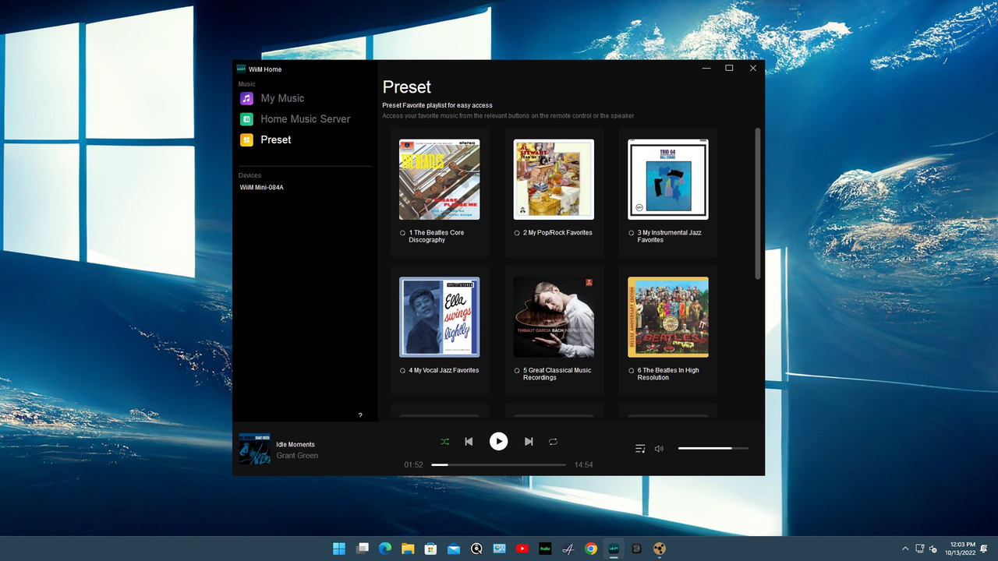998x561 pixels.
Task: Skip to the next track
Action: [529, 441]
